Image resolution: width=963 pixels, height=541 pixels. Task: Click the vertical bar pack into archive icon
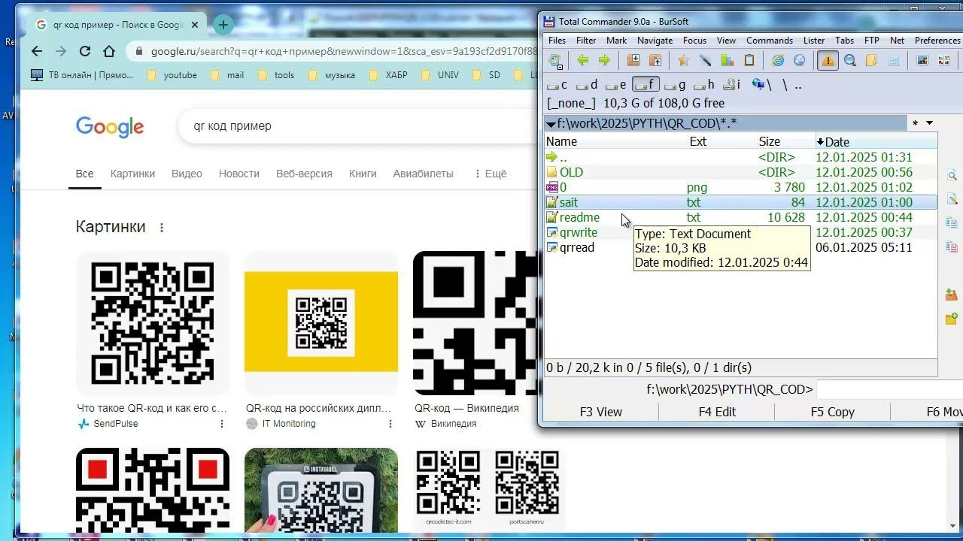tap(952, 295)
